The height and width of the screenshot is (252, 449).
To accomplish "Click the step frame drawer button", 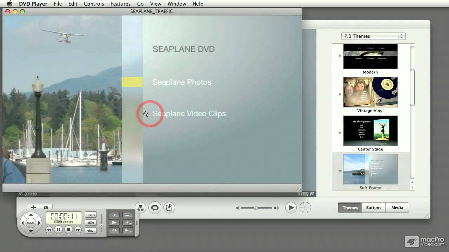I will pos(114,223).
